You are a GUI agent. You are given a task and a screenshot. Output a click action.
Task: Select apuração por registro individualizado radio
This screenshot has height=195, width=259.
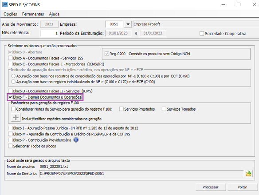coord(13,82)
